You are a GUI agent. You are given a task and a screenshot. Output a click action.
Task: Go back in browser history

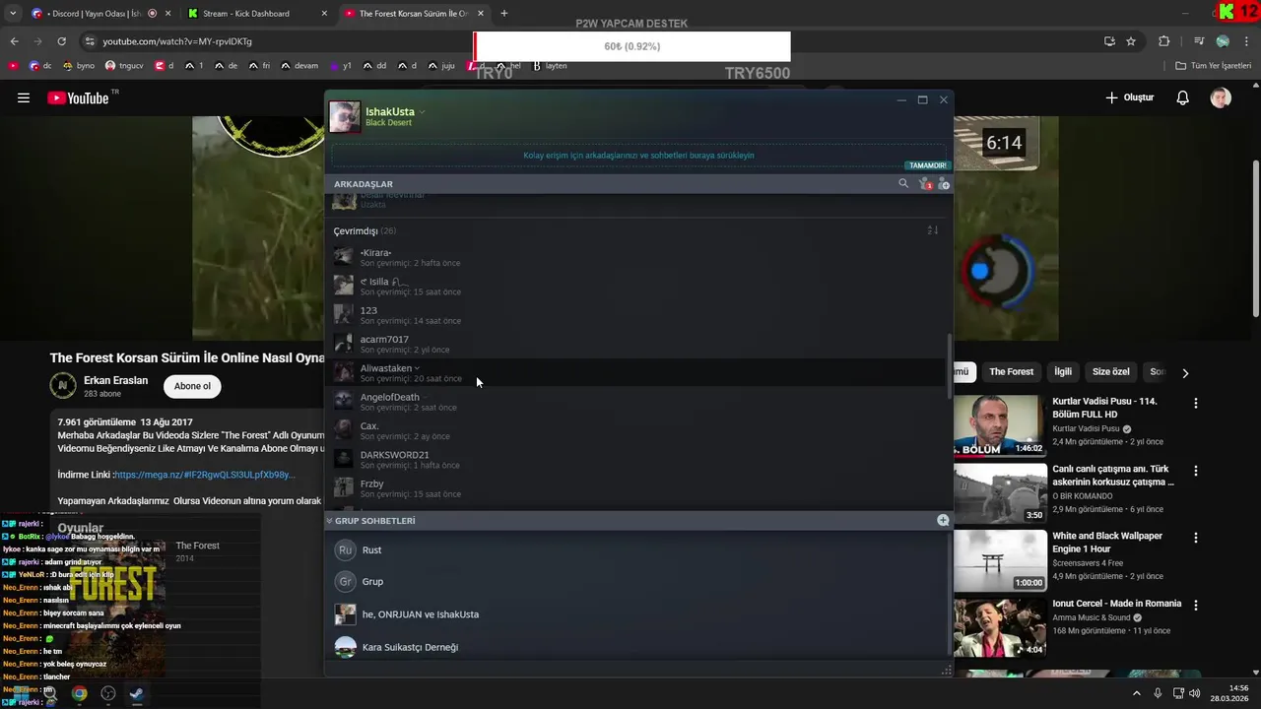(x=14, y=41)
